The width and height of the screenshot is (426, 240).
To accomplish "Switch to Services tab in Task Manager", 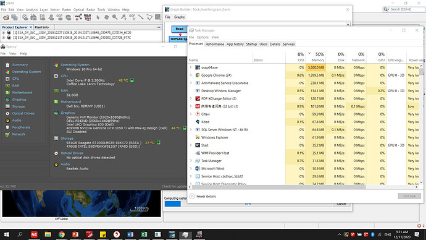I will coord(288,44).
